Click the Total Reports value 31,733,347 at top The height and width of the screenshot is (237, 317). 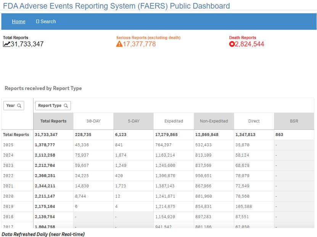click(x=27, y=44)
